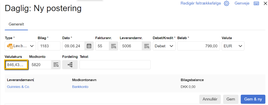Click the Fakturanr. lookup search icon
Viewport: 268px width, 105px height.
(x=113, y=46)
